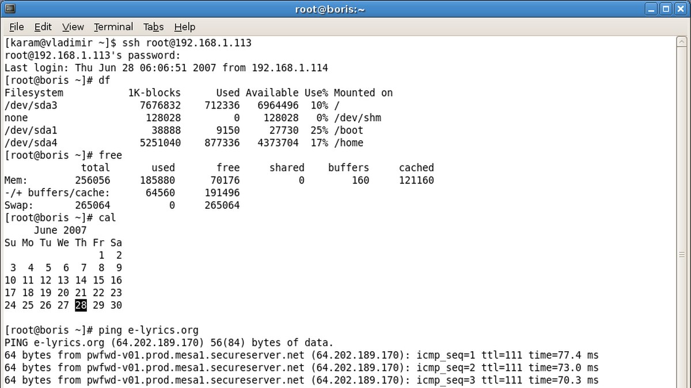Minimize the terminal window
This screenshot has width=691, height=388.
(x=652, y=9)
